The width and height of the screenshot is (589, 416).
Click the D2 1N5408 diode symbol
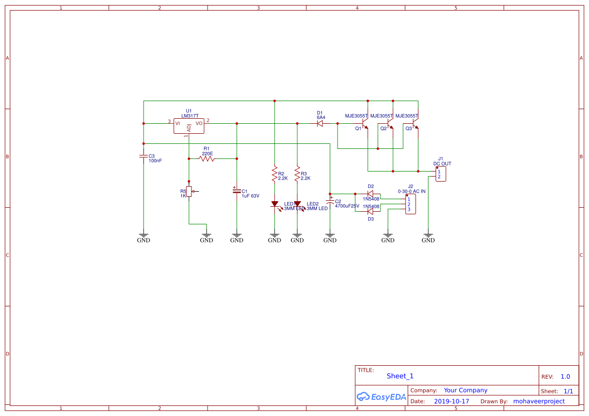pos(370,194)
